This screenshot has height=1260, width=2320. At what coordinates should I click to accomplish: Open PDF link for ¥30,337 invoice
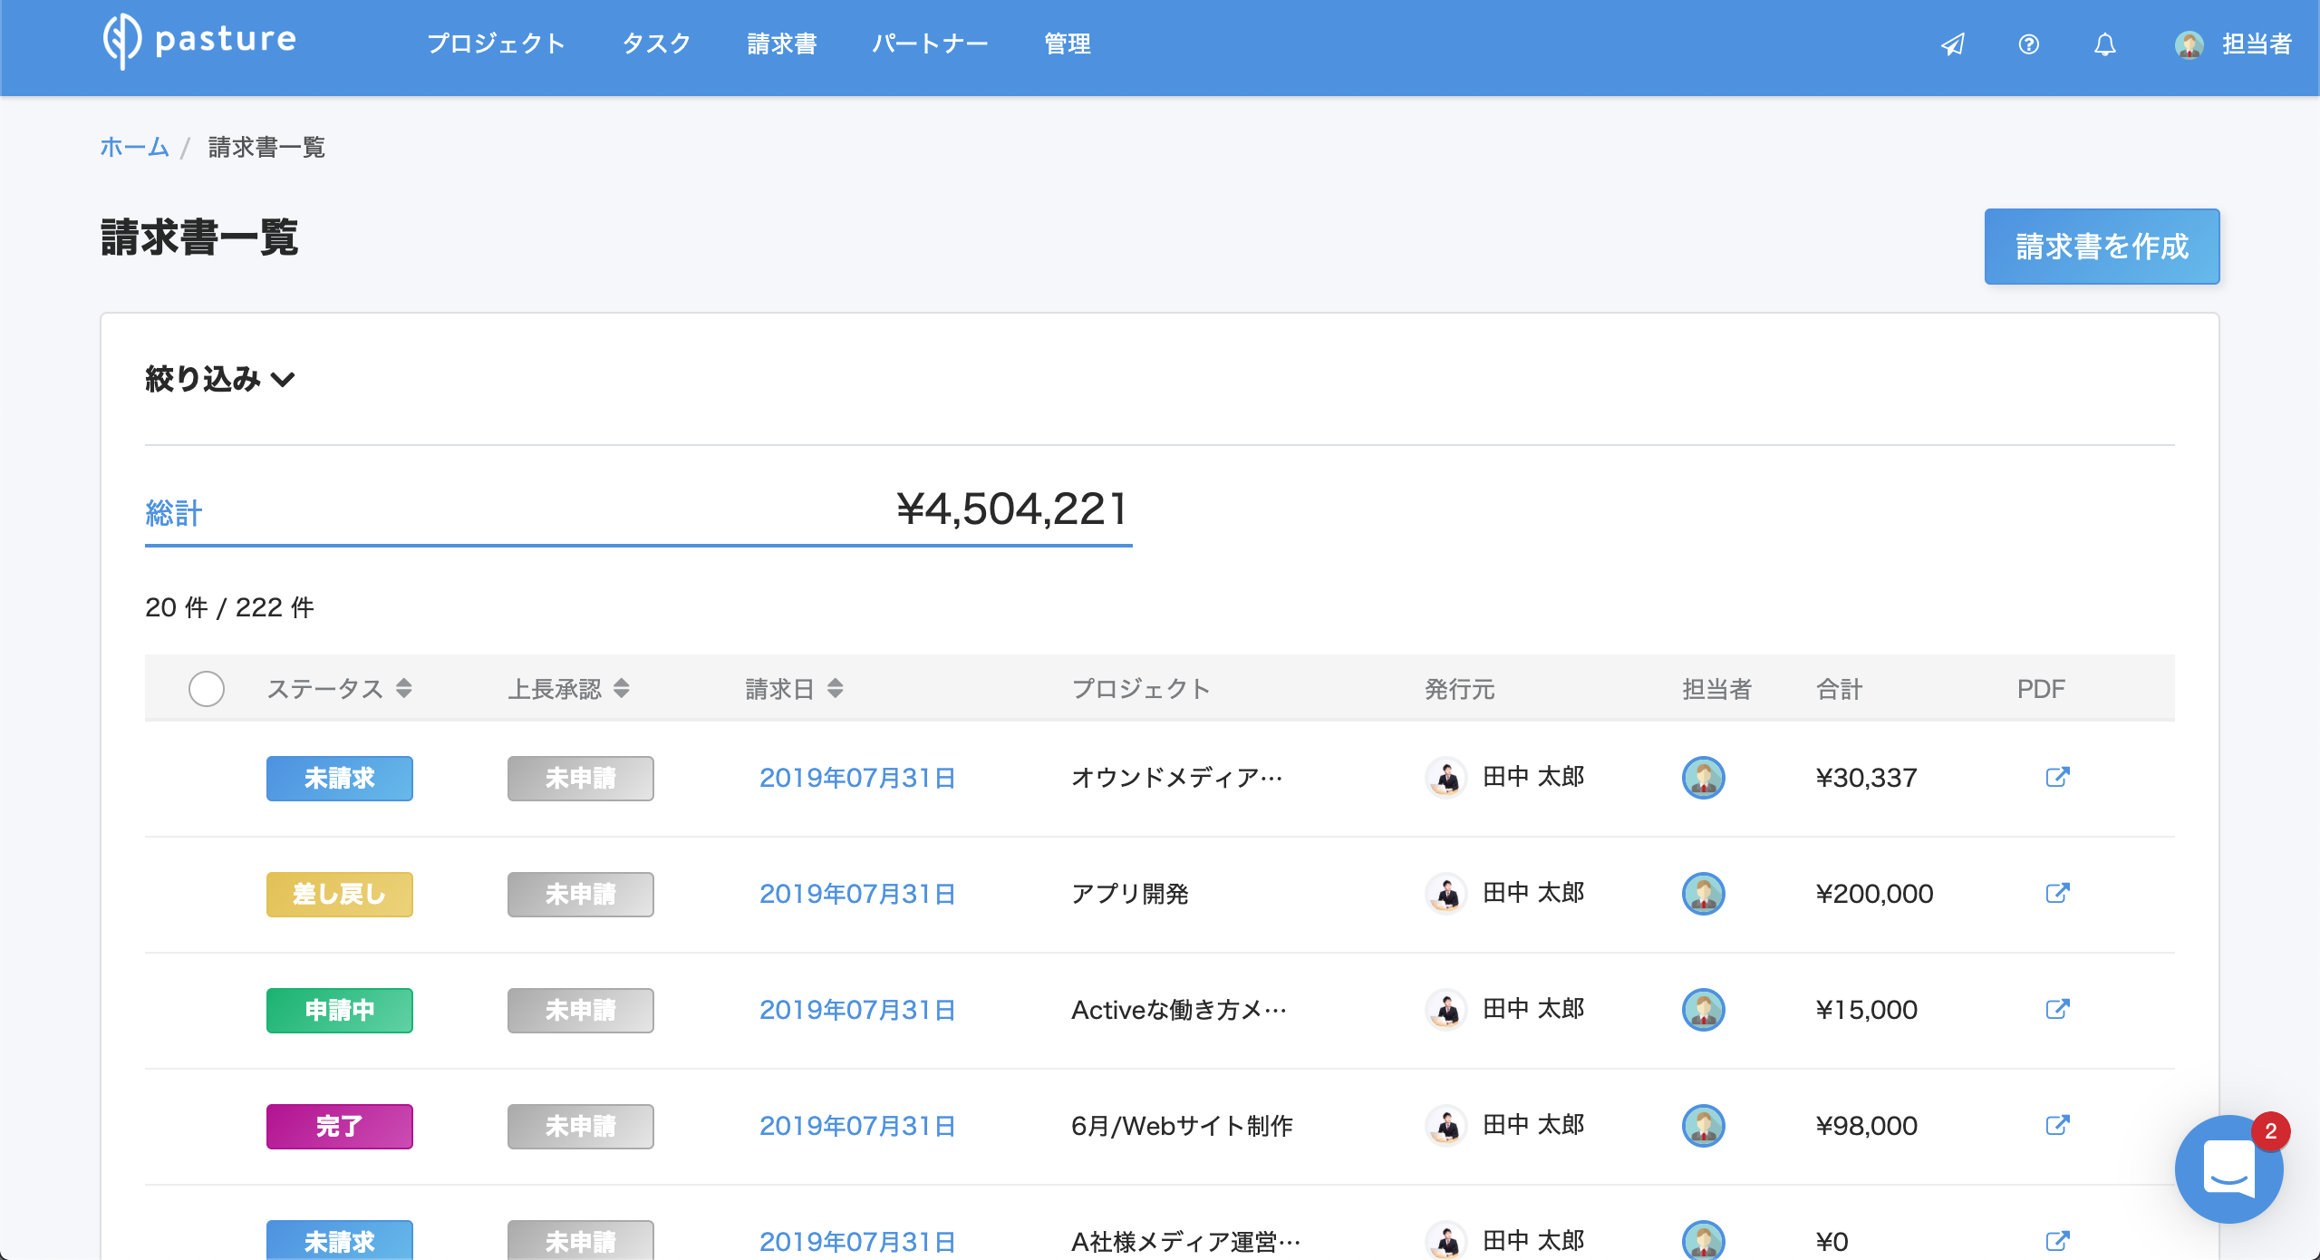pyautogui.click(x=2057, y=777)
